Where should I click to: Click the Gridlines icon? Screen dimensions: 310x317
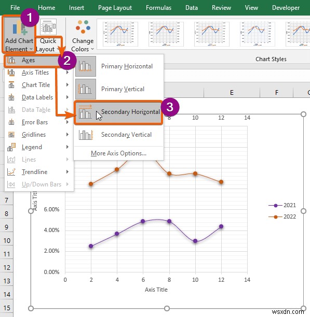point(11,135)
